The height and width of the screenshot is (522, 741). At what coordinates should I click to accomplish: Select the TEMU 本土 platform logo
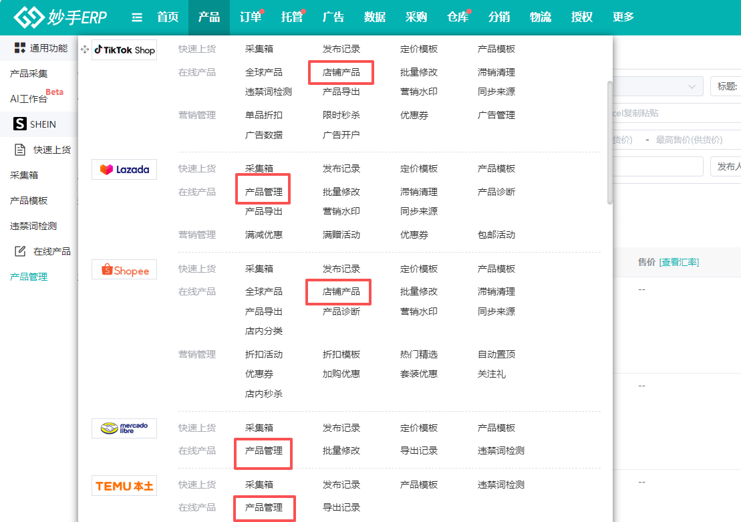[x=124, y=486]
